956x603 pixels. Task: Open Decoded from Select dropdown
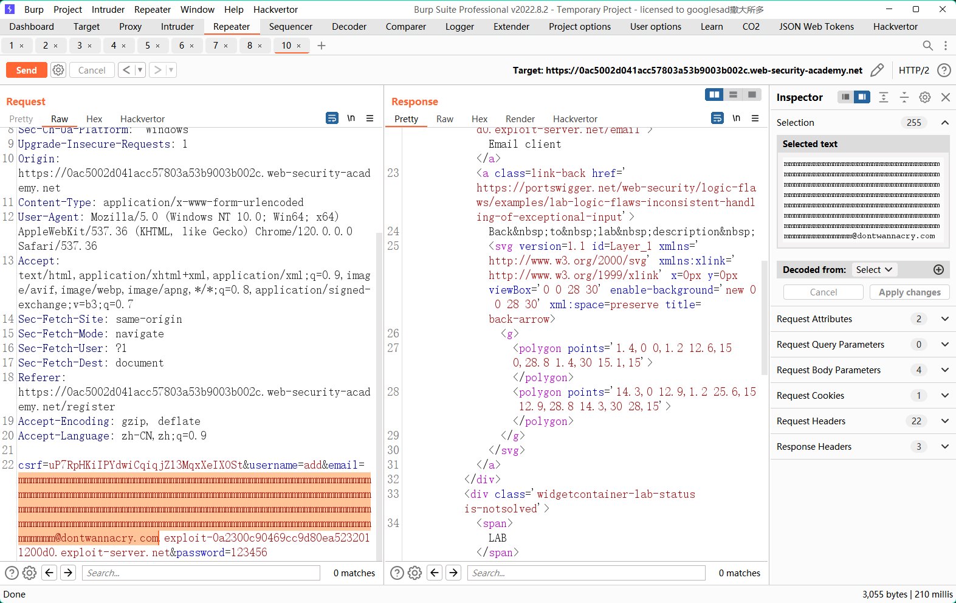[x=875, y=270]
